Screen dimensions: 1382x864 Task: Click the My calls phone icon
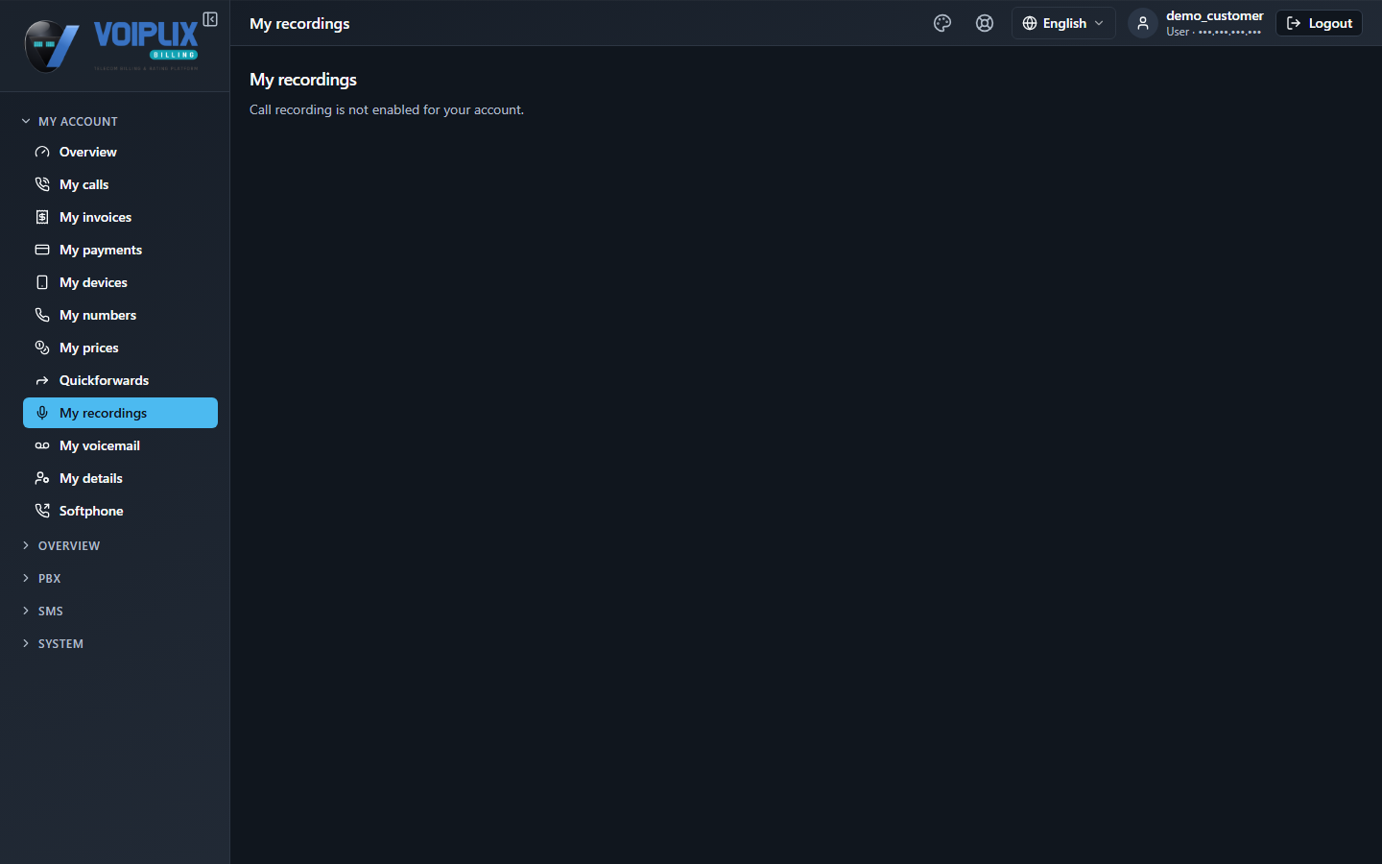pyautogui.click(x=42, y=184)
